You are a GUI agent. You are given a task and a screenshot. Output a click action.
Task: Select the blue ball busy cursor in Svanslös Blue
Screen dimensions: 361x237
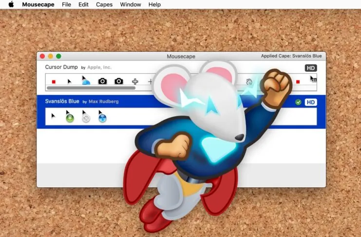pos(102,116)
